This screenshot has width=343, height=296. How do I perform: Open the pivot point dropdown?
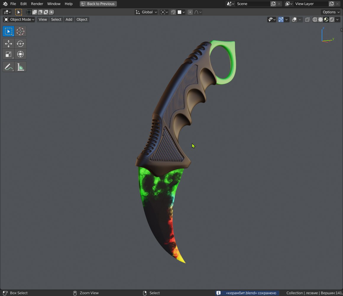click(164, 12)
